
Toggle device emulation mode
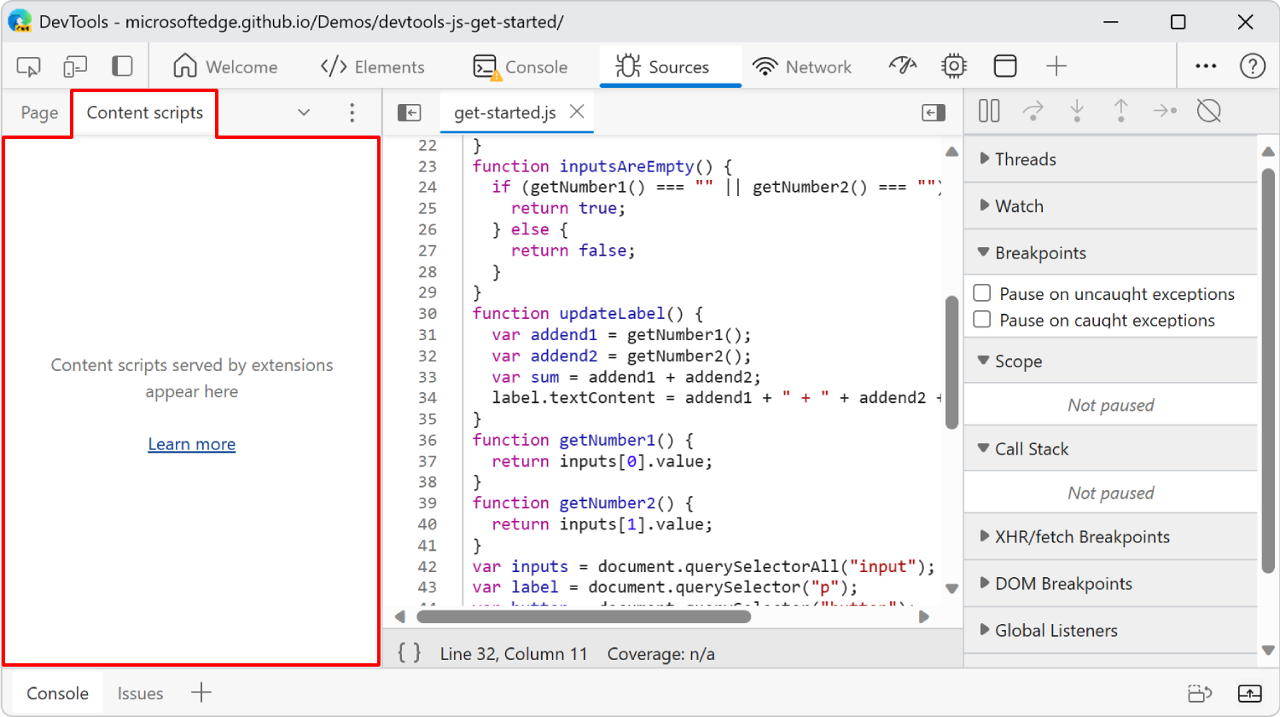pyautogui.click(x=75, y=66)
